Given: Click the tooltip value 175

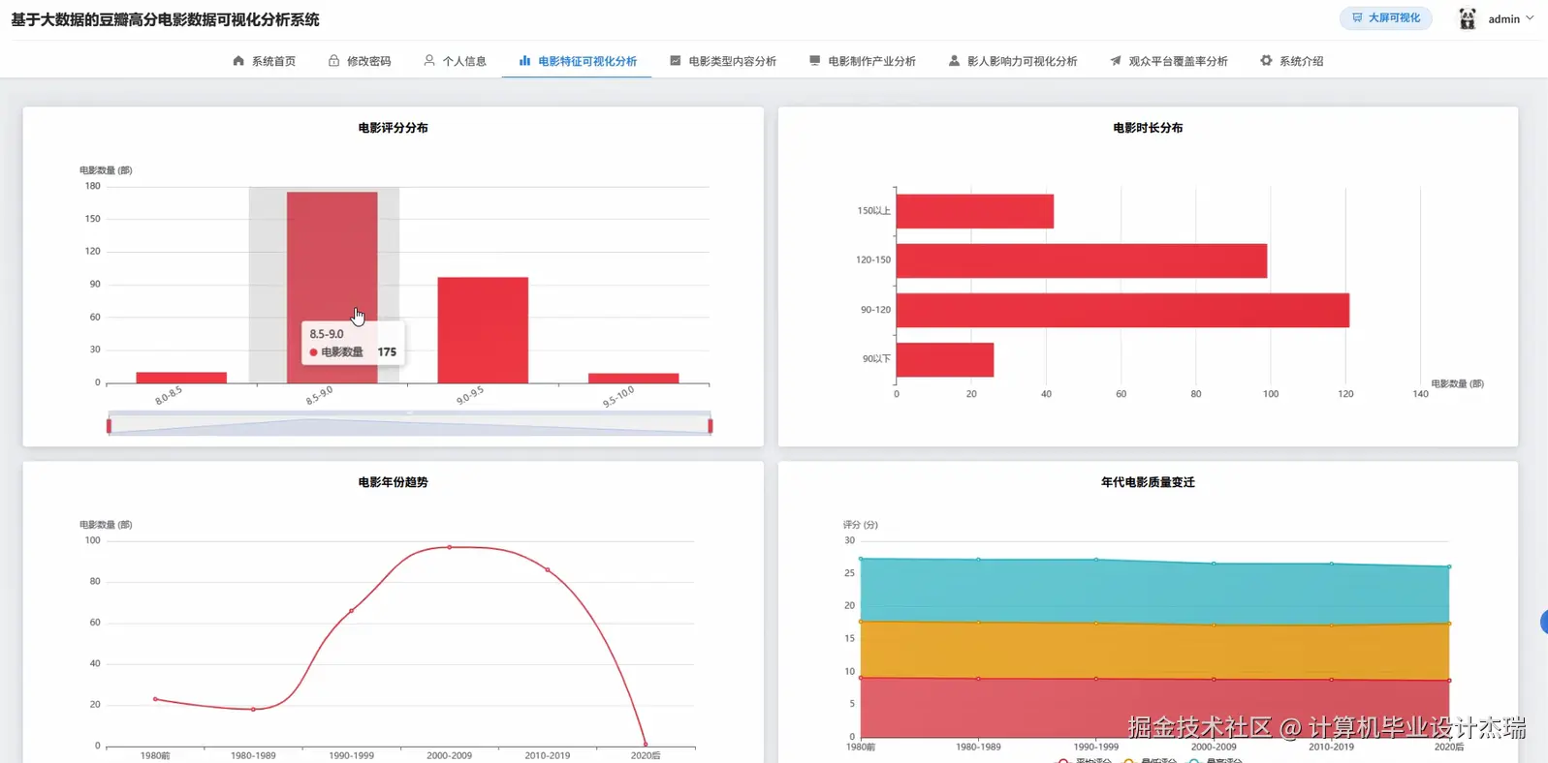Looking at the screenshot, I should pos(387,352).
